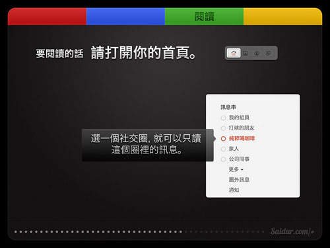Click the 要閱讀的話 intro text
330x248 pixels.
[x=59, y=54]
